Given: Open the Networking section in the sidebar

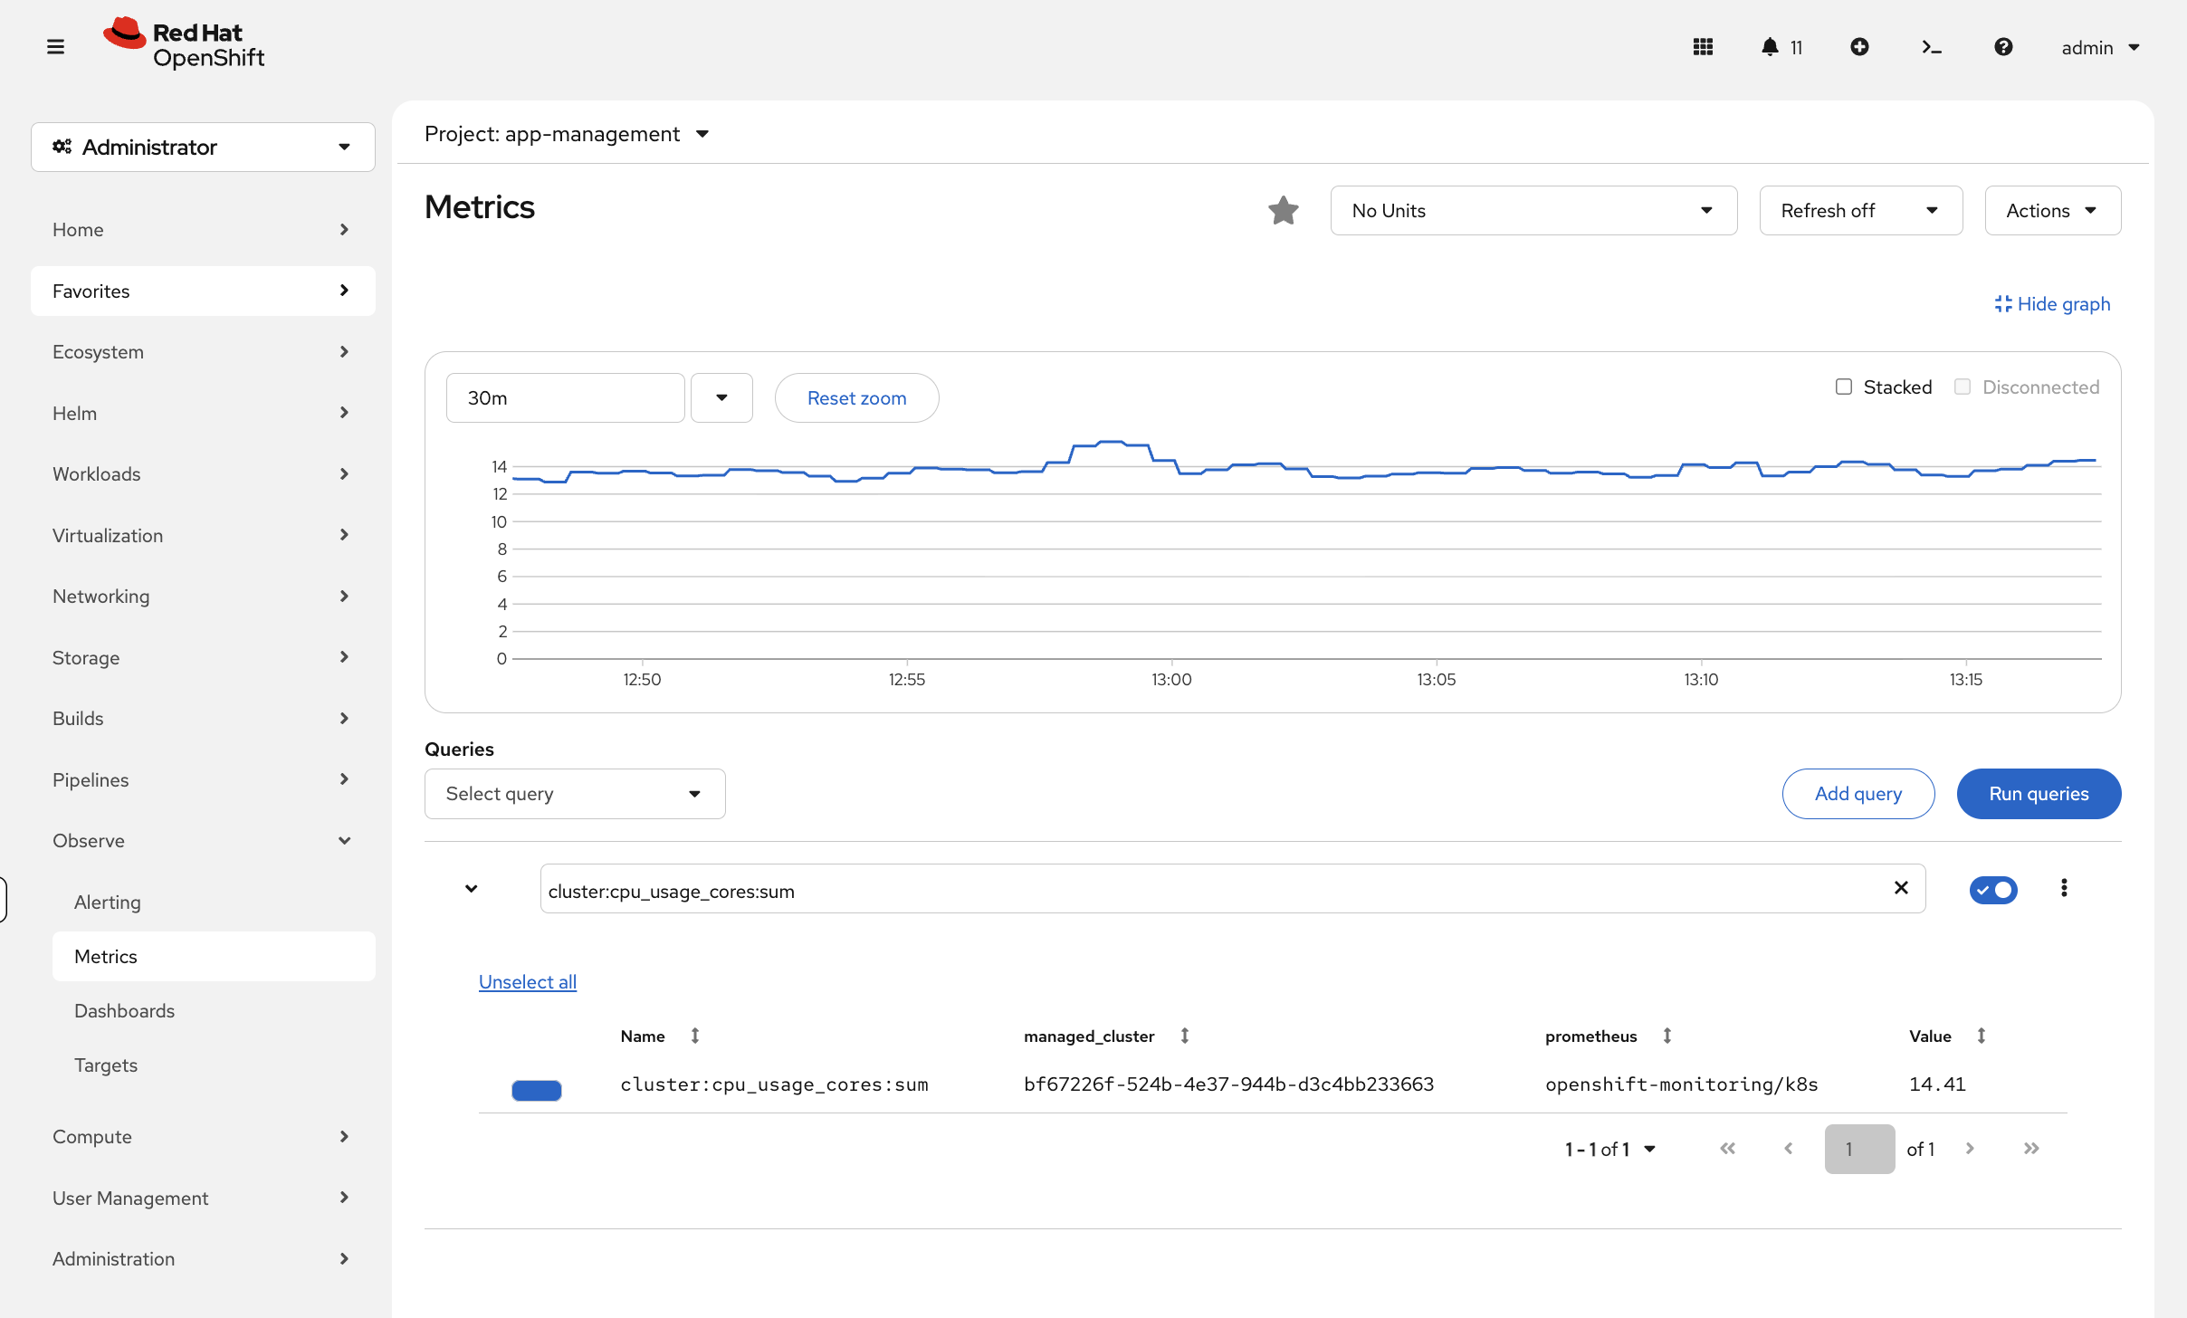Looking at the screenshot, I should 100,596.
